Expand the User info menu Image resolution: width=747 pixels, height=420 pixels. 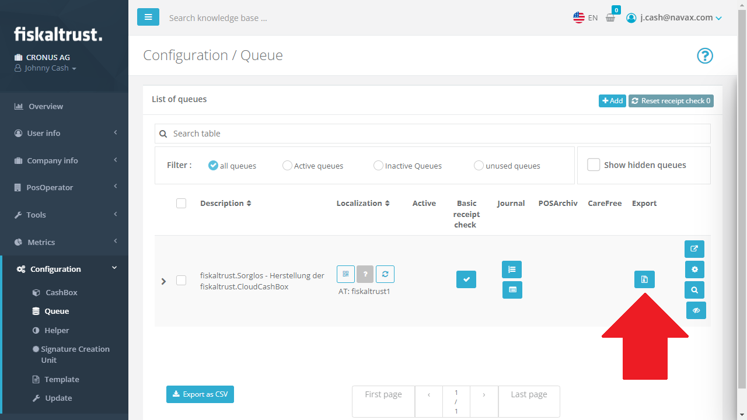click(x=64, y=133)
